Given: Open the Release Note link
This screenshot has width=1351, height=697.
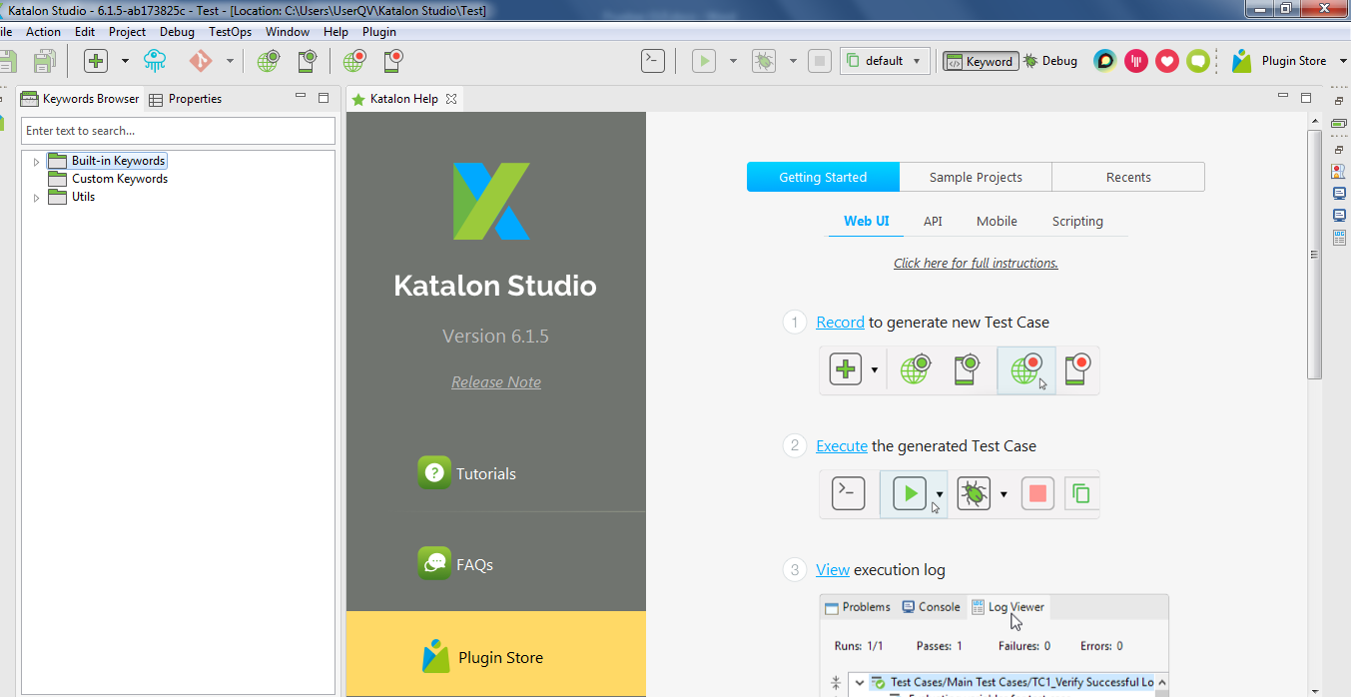Looking at the screenshot, I should coord(496,382).
